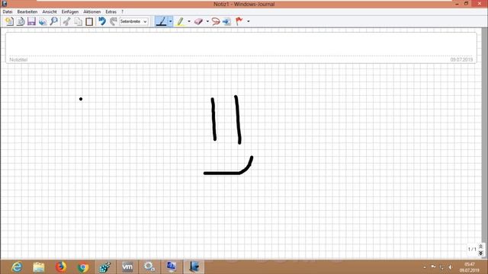Expand the Highlighter options arrow
This screenshot has width=488, height=274.
[189, 21]
